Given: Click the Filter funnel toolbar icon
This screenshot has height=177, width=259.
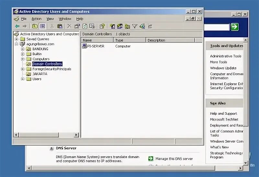Looking at the screenshot, I should [x=135, y=26].
